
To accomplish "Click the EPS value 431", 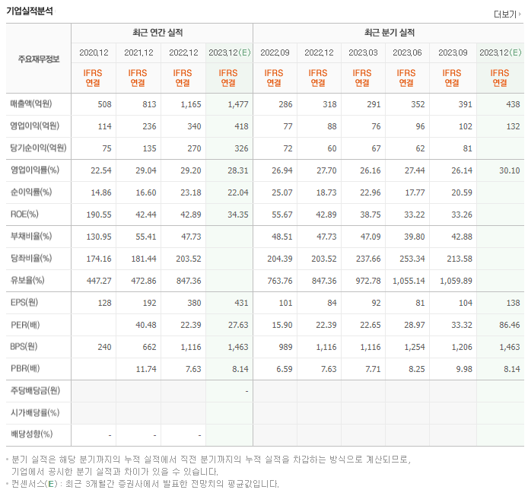I will click(241, 303).
